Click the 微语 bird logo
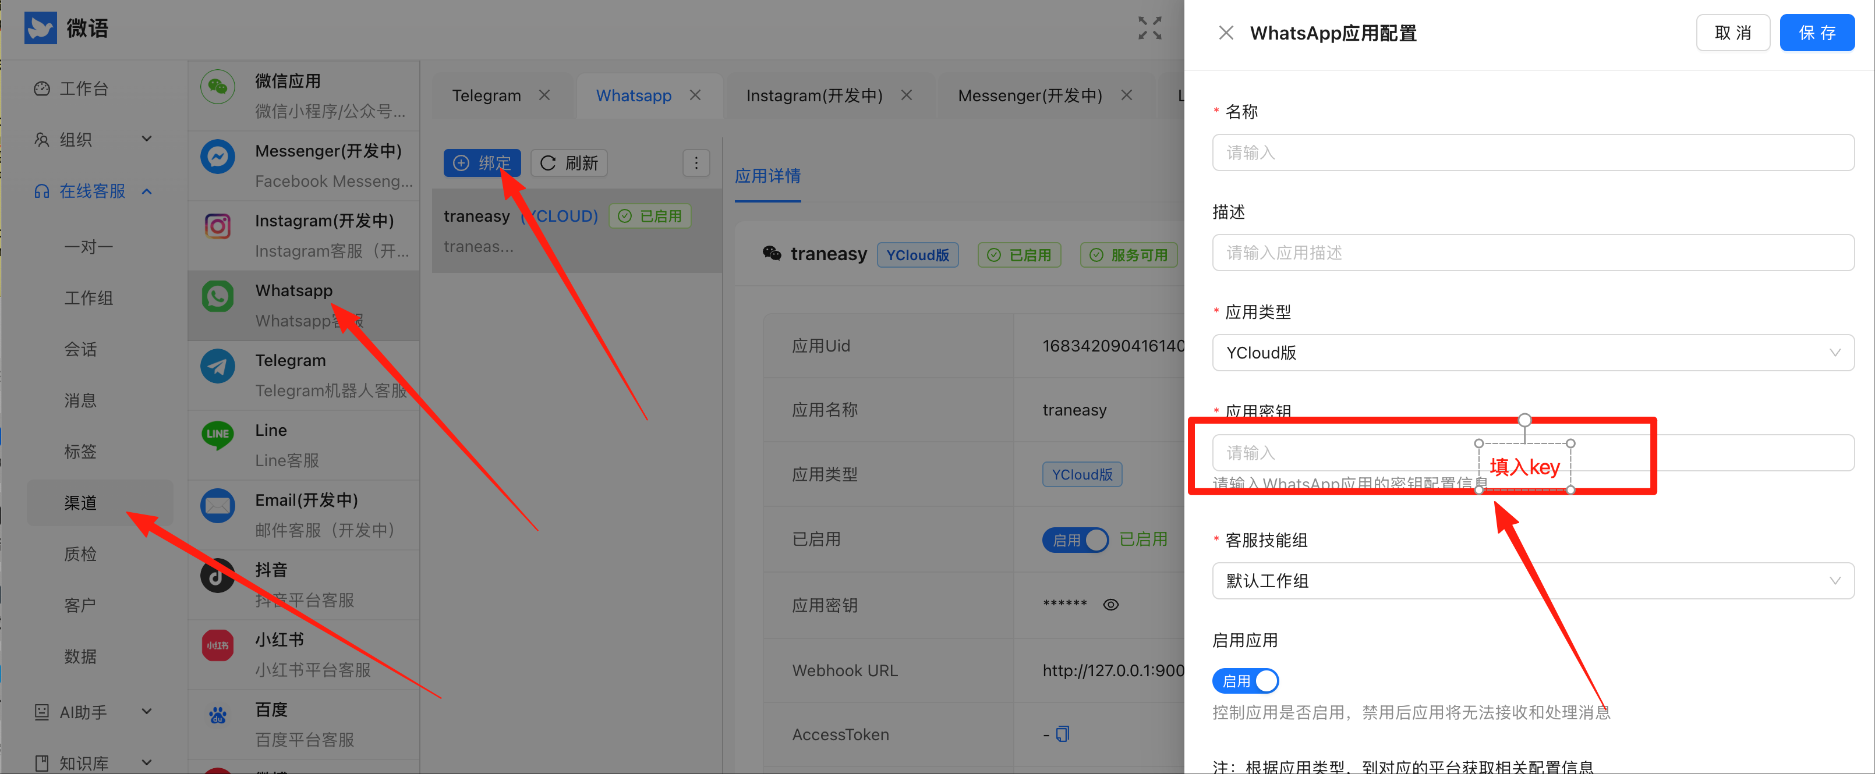The width and height of the screenshot is (1875, 774). click(40, 29)
